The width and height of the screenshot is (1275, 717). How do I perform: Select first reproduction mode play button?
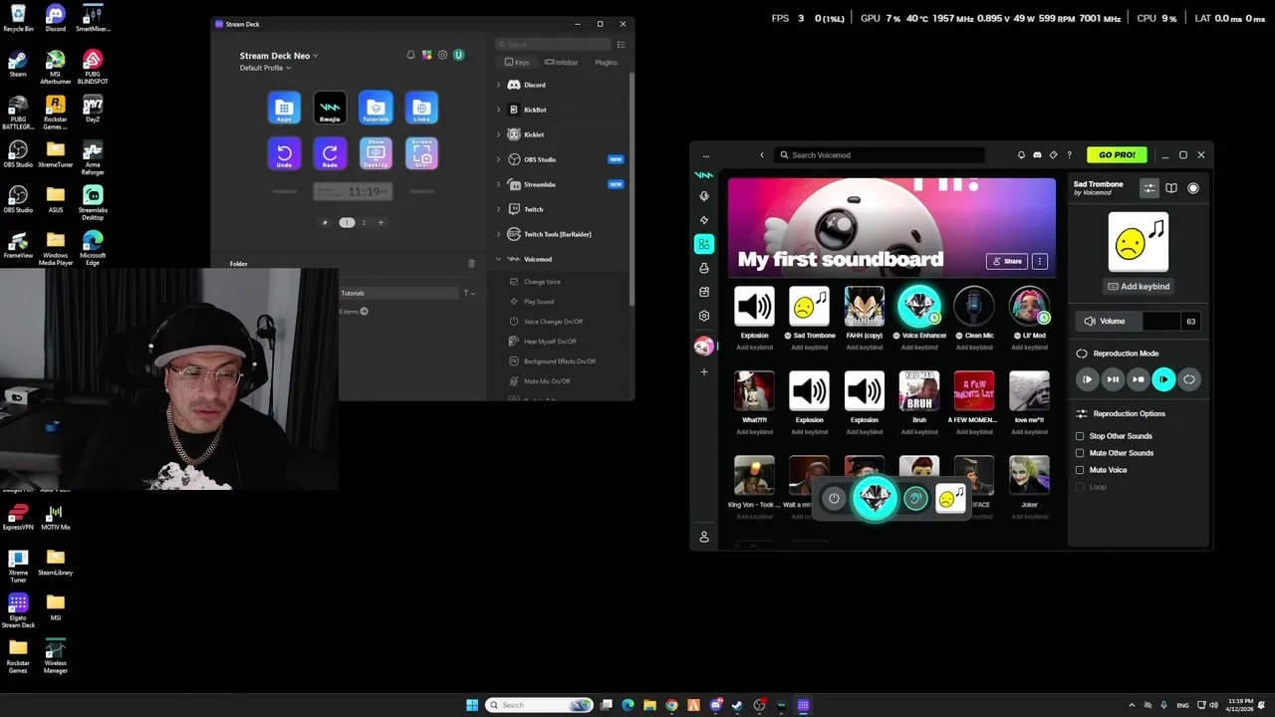(1087, 379)
